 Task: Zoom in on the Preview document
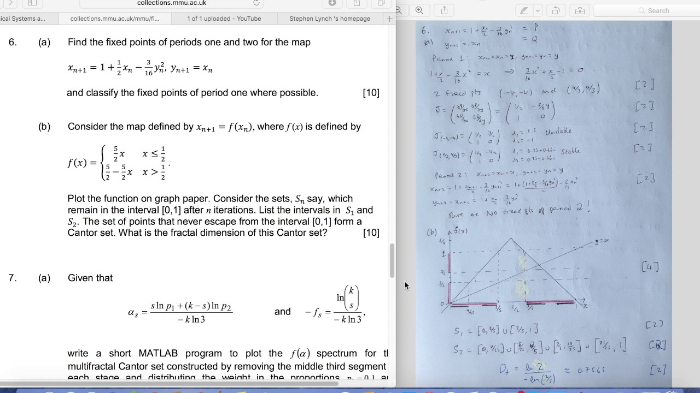(x=419, y=10)
